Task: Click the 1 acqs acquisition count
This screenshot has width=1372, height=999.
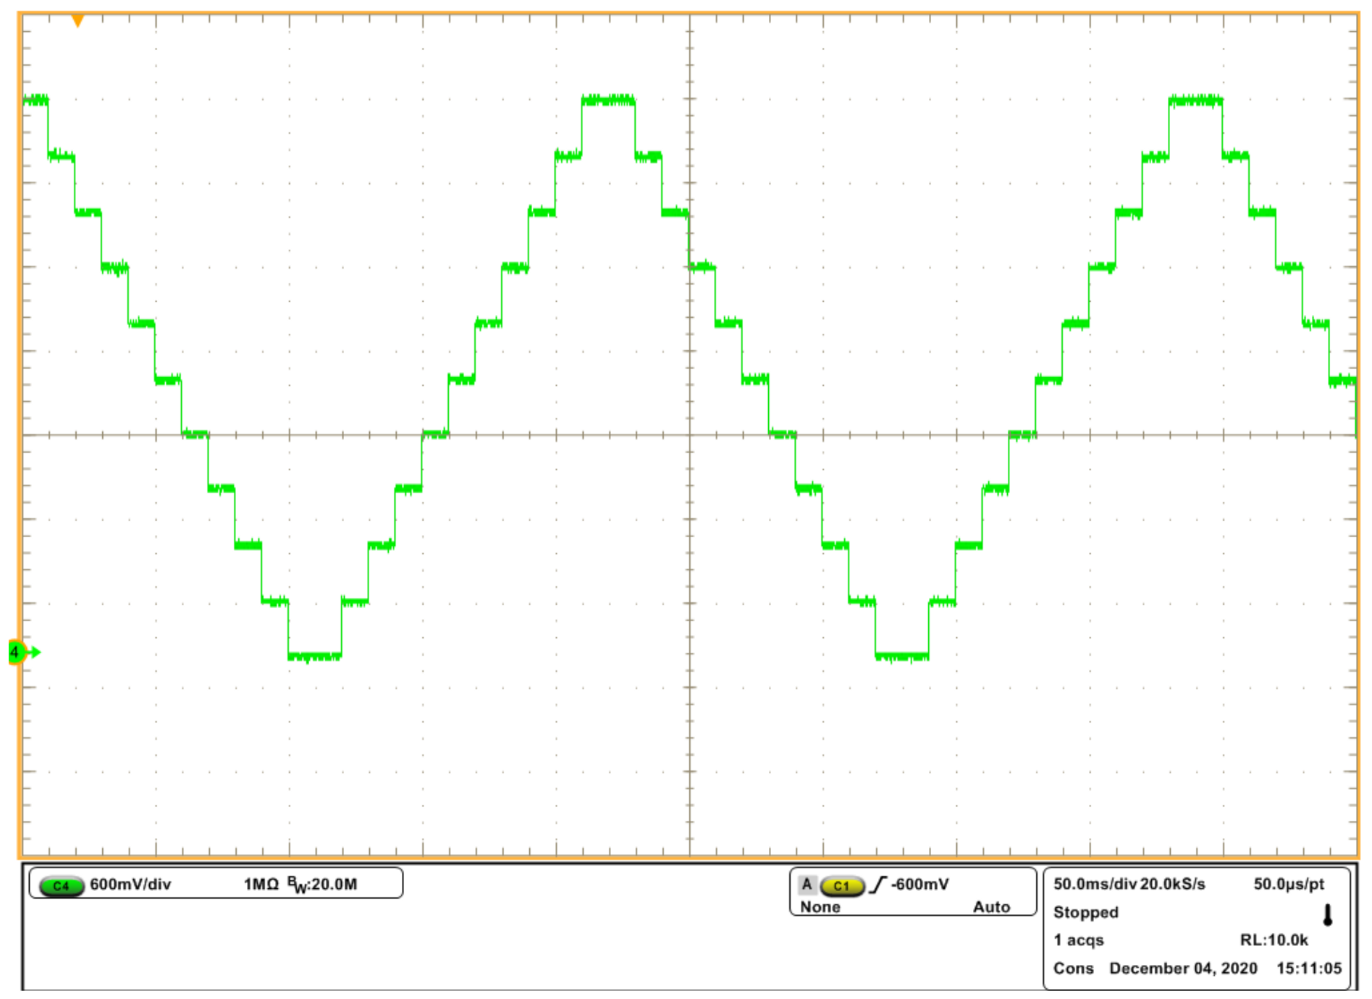Action: coord(1078,940)
